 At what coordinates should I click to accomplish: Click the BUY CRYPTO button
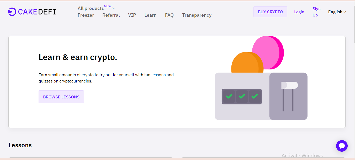(x=270, y=12)
